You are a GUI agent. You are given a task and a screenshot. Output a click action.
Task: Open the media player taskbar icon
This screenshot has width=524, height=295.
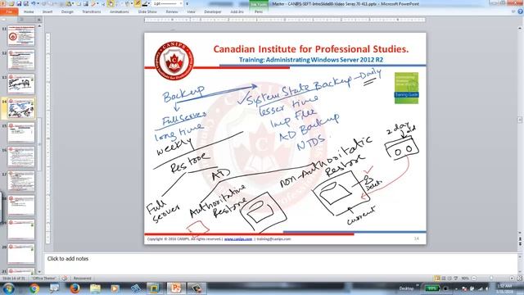point(115,288)
